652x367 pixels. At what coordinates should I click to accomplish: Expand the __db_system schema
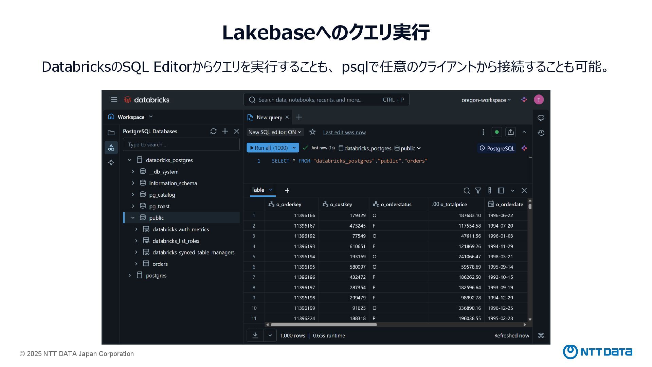133,172
